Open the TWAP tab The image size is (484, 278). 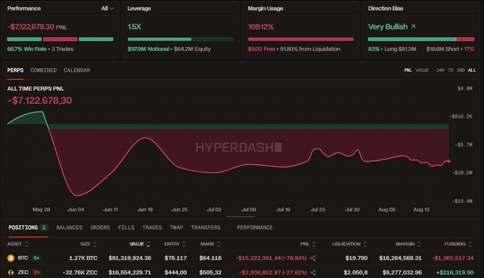coord(177,228)
